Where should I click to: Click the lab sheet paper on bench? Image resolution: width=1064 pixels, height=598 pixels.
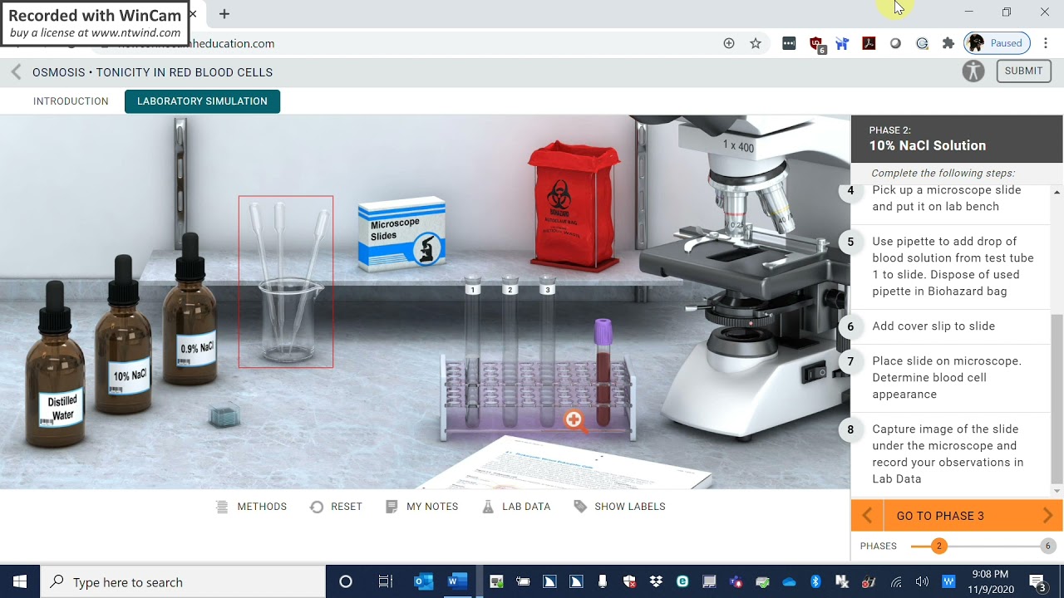click(x=569, y=465)
